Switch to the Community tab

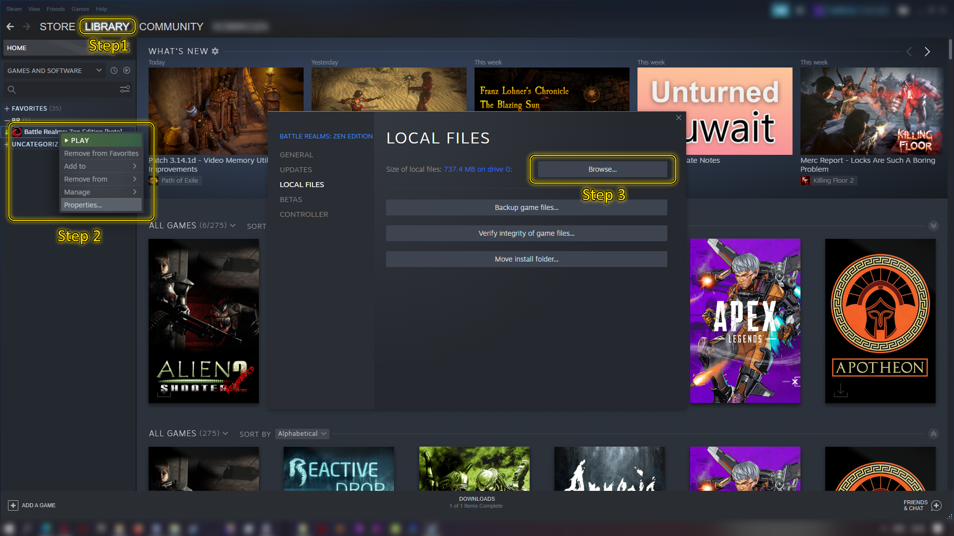(x=171, y=27)
